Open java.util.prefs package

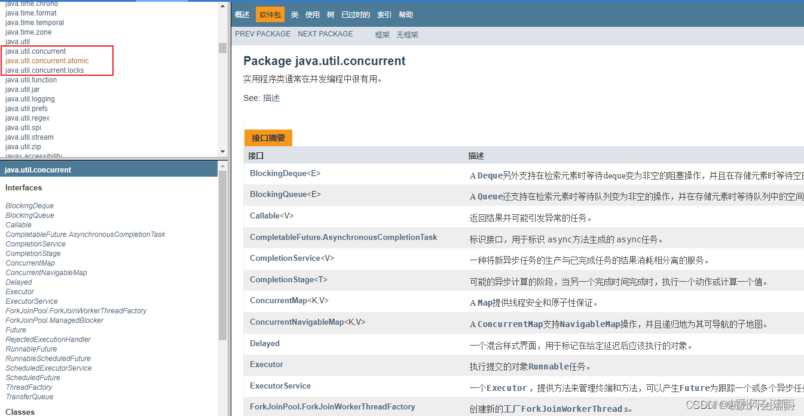pyautogui.click(x=26, y=109)
